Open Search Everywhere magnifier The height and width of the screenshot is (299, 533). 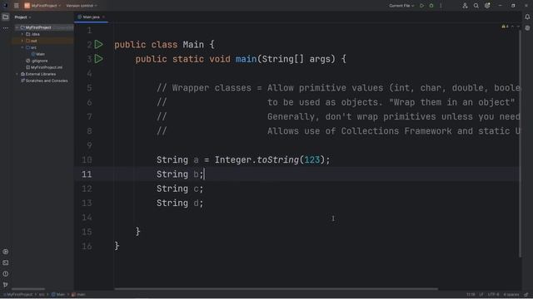tap(476, 6)
